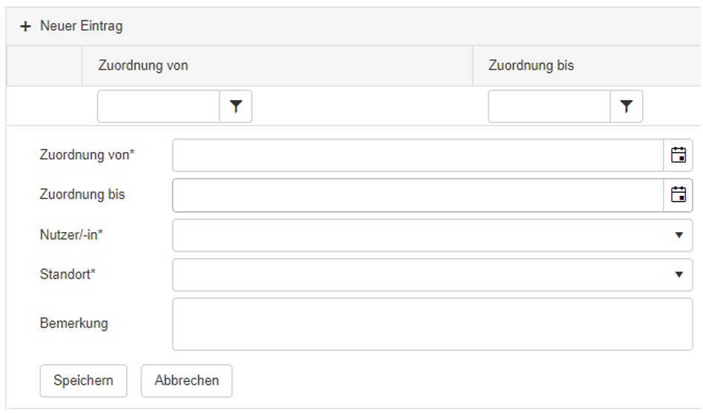The image size is (703, 413).
Task: Click the empty first column header cell
Action: pos(45,65)
